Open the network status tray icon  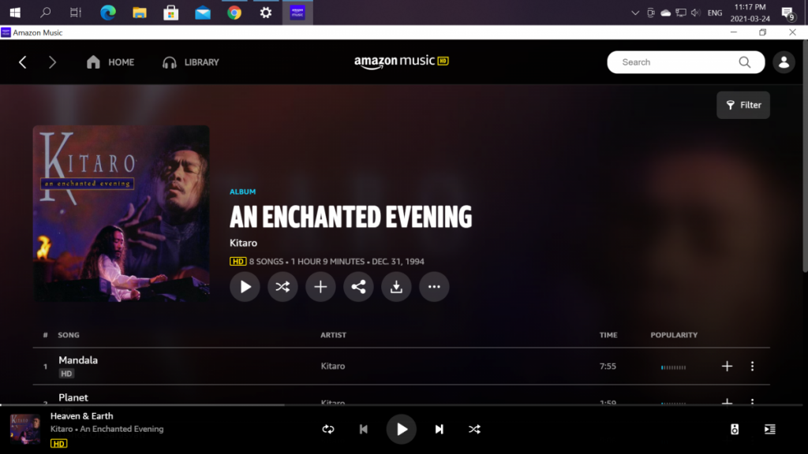(x=681, y=13)
